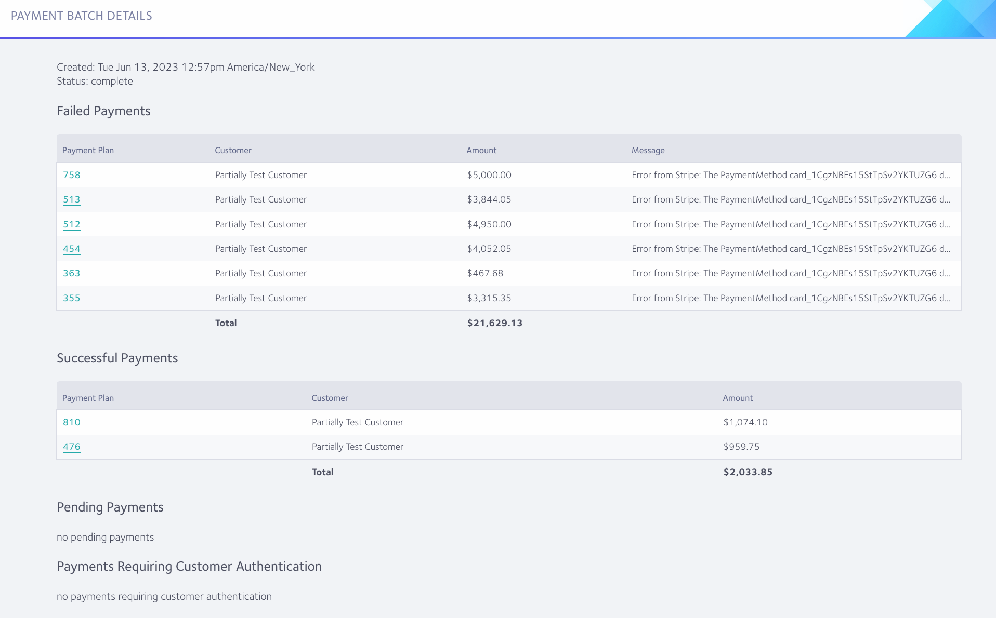Click the 'no pending payments' text
The height and width of the screenshot is (618, 996).
(x=105, y=537)
